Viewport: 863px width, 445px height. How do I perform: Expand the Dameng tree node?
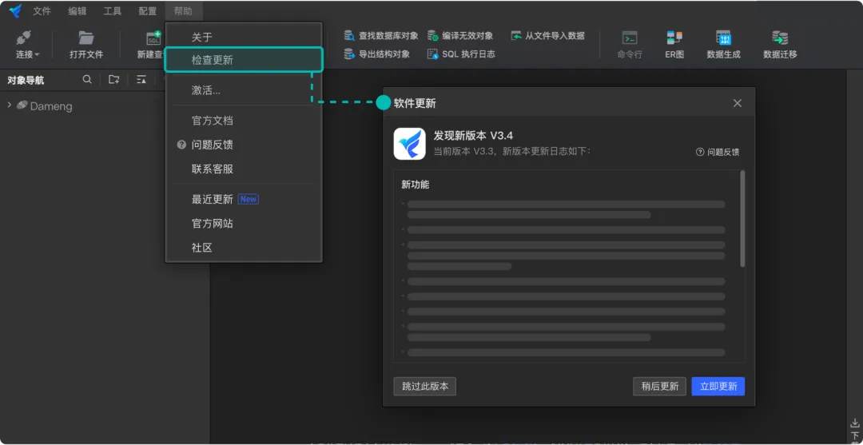click(x=9, y=105)
